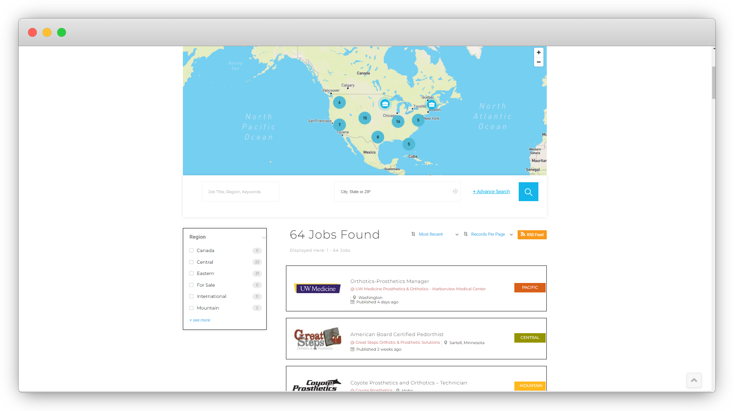Open the Advance Search link

pyautogui.click(x=491, y=192)
